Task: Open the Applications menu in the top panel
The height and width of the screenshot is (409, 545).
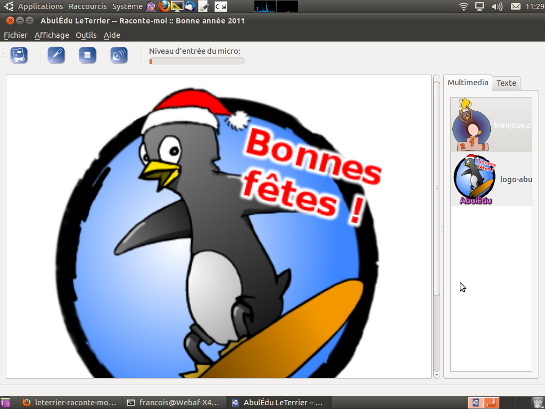Action: (40, 6)
